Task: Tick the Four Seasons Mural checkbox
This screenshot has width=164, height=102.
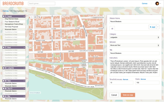Action: coord(4,22)
